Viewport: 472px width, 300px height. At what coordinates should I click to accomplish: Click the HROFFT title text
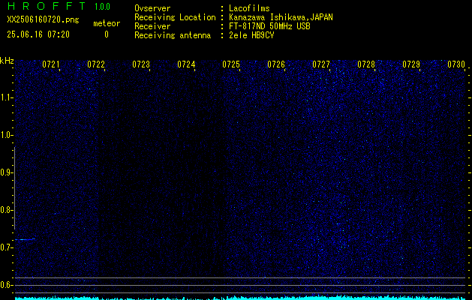pos(47,6)
